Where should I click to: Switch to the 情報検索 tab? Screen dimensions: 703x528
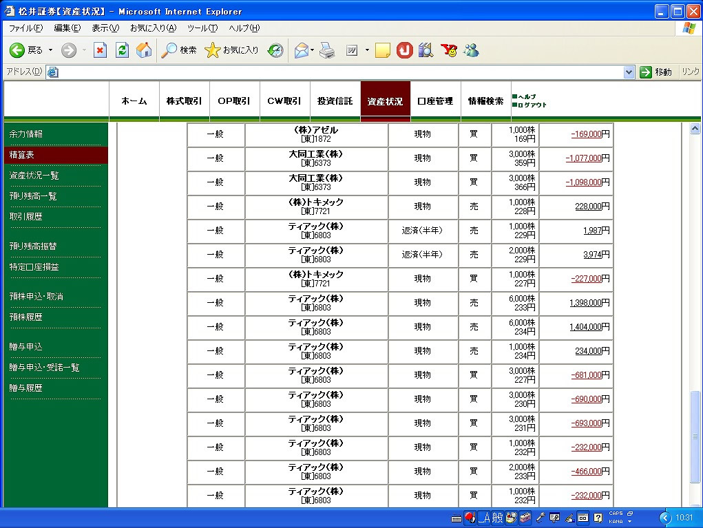pyautogui.click(x=485, y=101)
